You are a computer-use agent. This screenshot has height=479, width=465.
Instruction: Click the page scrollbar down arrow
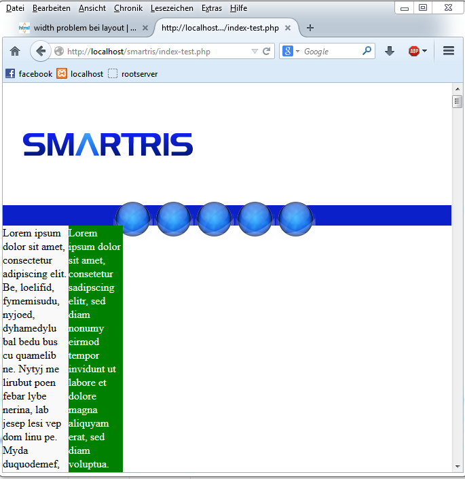(x=457, y=467)
